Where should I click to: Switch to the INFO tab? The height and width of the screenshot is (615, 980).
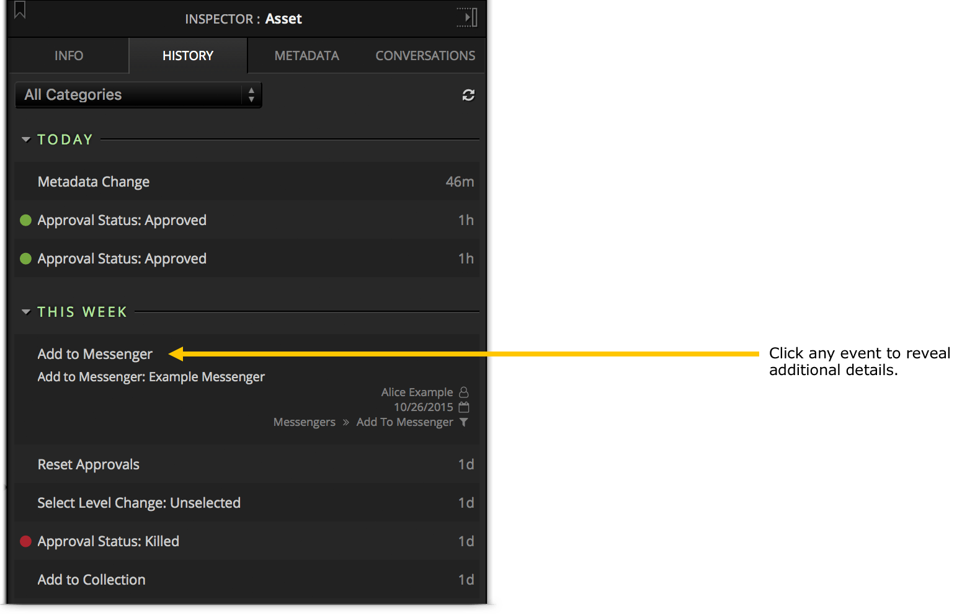click(69, 56)
